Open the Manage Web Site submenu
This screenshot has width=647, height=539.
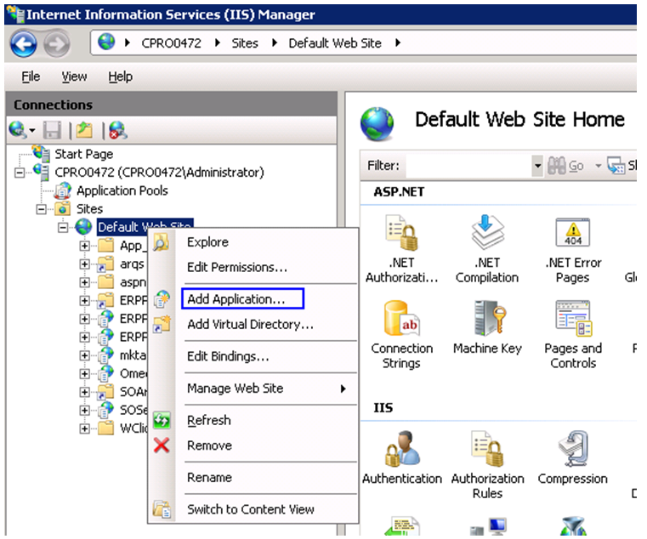point(266,389)
